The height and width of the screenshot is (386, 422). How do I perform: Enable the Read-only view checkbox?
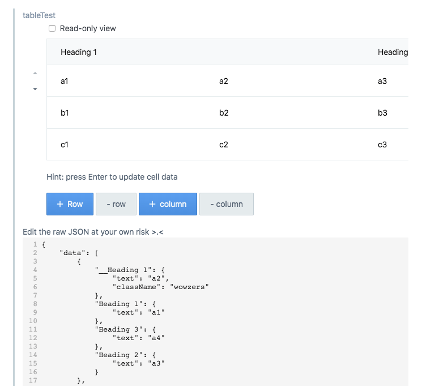click(52, 28)
